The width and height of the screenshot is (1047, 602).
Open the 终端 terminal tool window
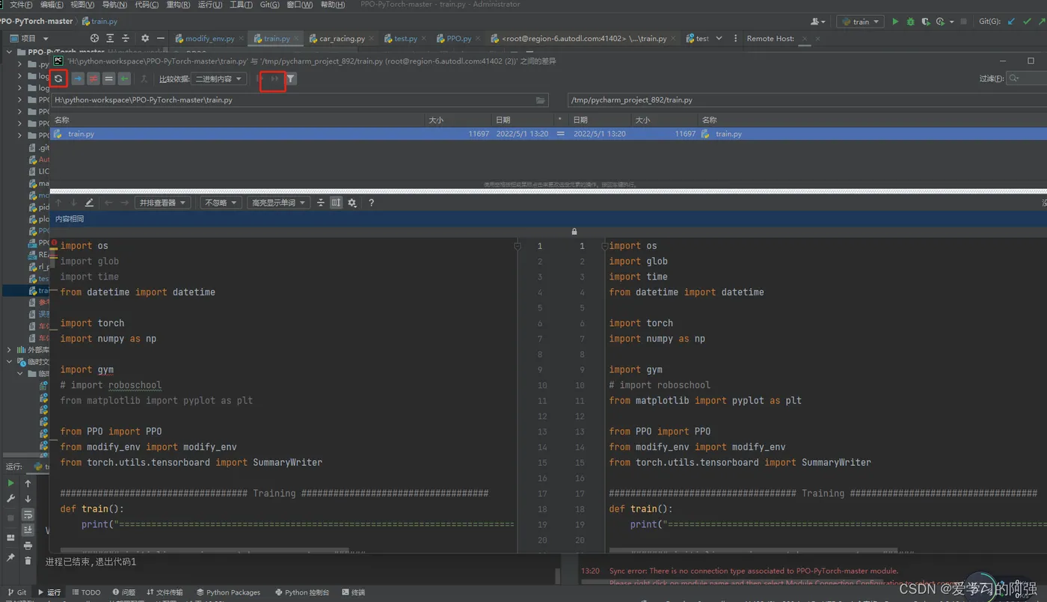(353, 592)
